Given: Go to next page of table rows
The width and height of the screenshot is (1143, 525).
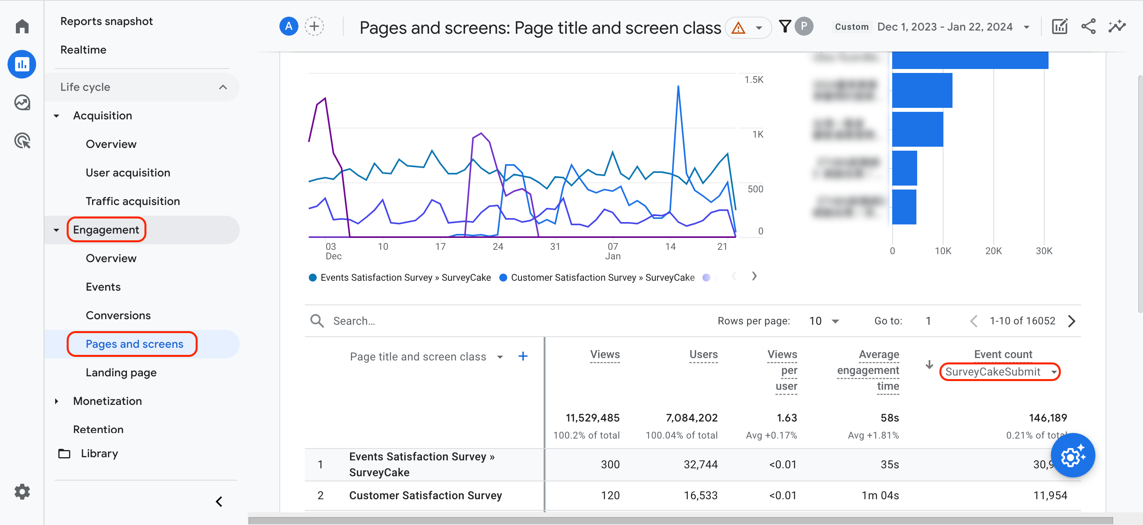Looking at the screenshot, I should coord(1072,320).
